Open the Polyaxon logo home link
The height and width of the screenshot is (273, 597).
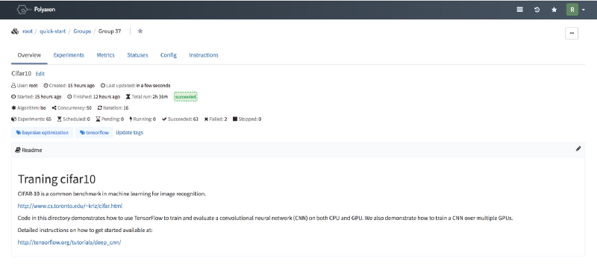click(x=36, y=10)
